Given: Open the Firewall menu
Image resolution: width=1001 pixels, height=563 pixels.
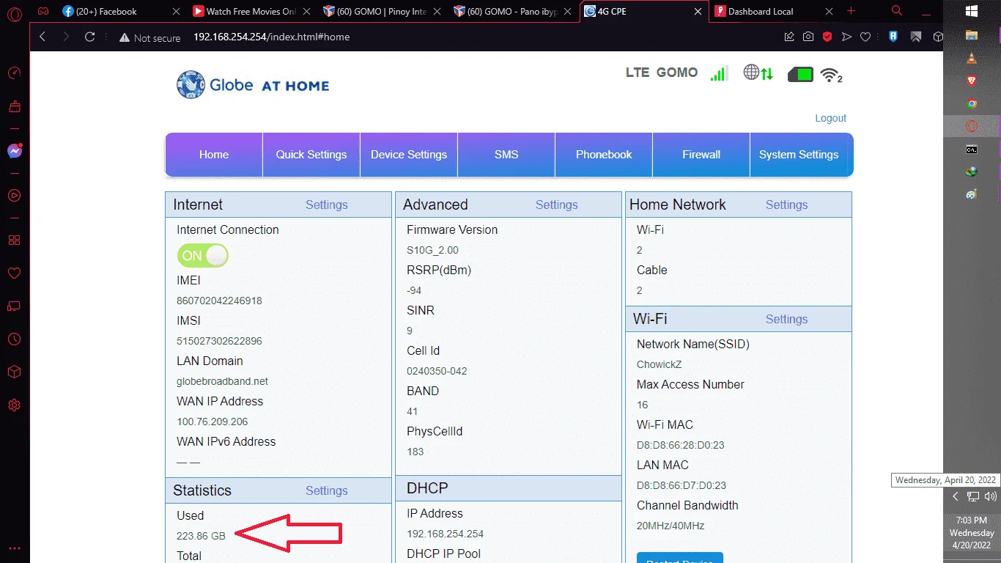Looking at the screenshot, I should 701,155.
